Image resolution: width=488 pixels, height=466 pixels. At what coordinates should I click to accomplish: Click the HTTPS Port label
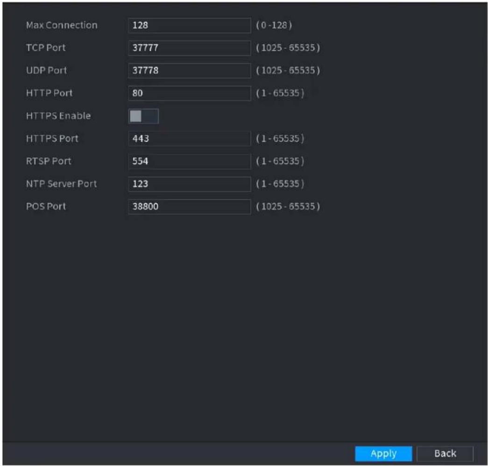[52, 139]
